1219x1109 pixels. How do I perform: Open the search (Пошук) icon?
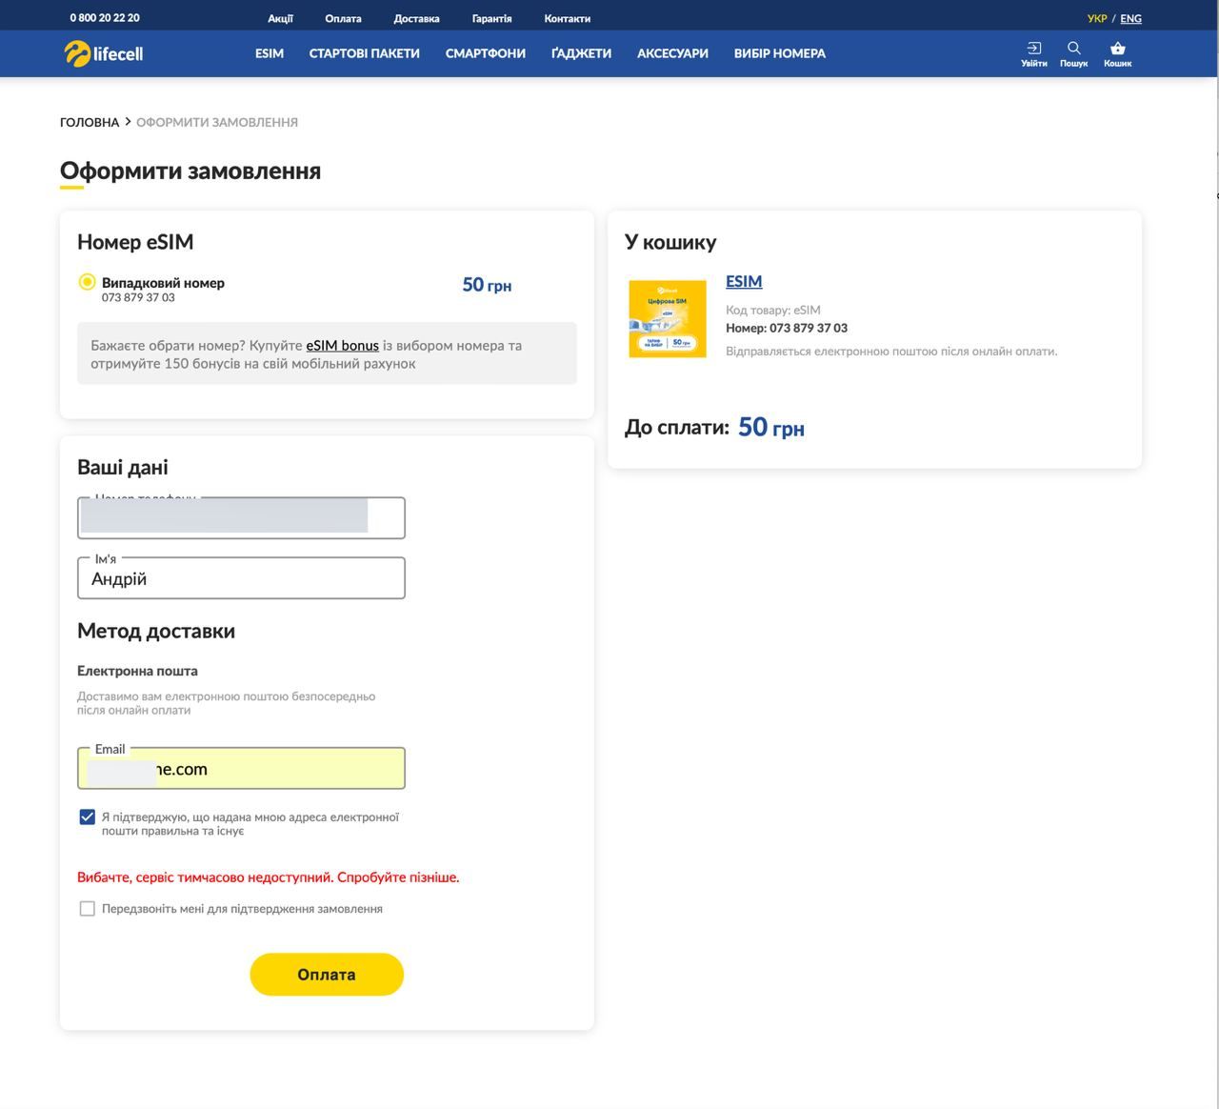[1073, 53]
